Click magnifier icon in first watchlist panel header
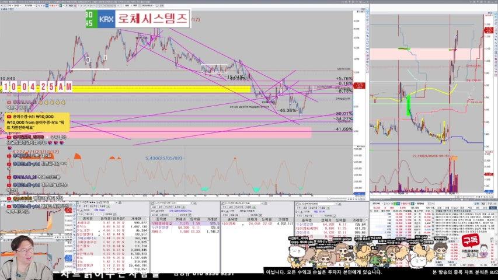498x280 pixels. tap(120, 202)
